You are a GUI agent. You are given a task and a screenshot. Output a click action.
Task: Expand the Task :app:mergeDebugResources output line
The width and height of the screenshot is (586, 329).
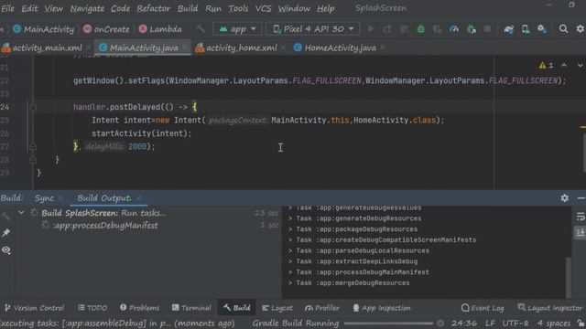coord(290,282)
